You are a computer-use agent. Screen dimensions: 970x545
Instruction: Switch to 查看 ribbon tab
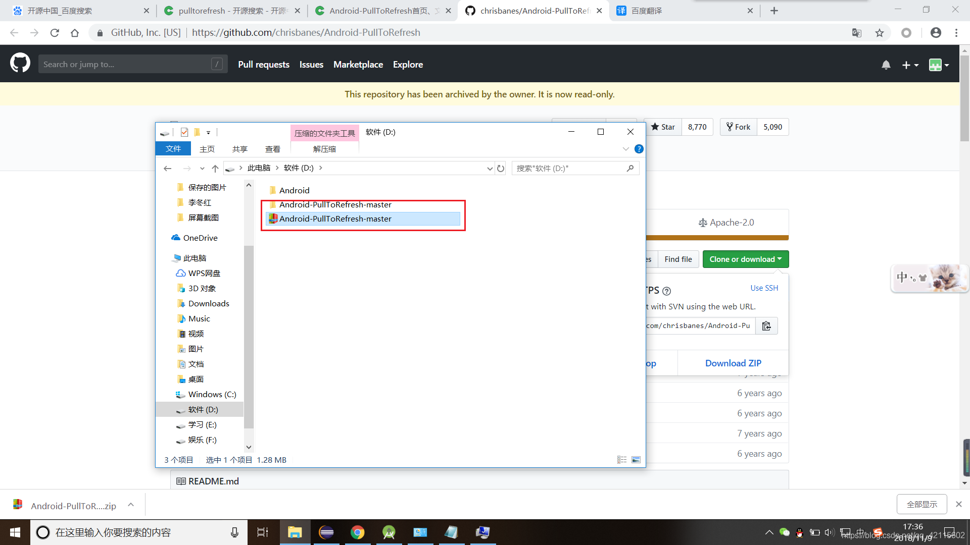coord(273,149)
